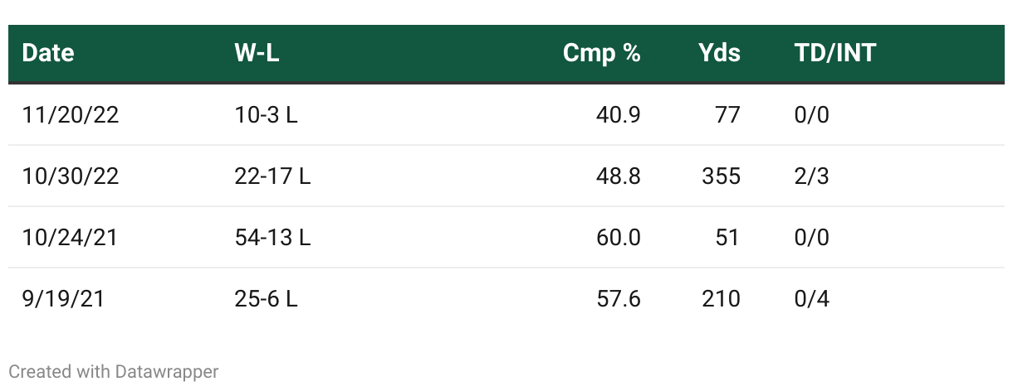This screenshot has height=391, width=1013.
Task: Click the 22-17 L result cell
Action: coord(272,176)
